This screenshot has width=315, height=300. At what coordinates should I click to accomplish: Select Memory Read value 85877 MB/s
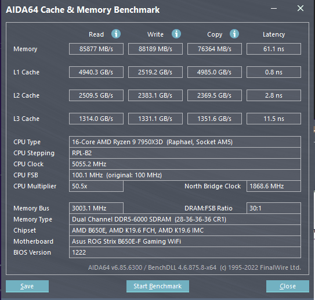pos(96,49)
